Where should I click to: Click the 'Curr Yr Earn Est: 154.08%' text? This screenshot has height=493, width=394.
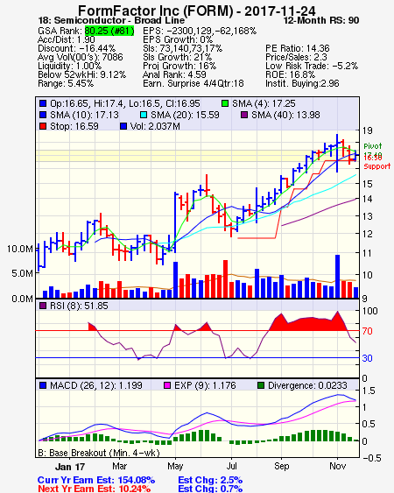point(96,480)
